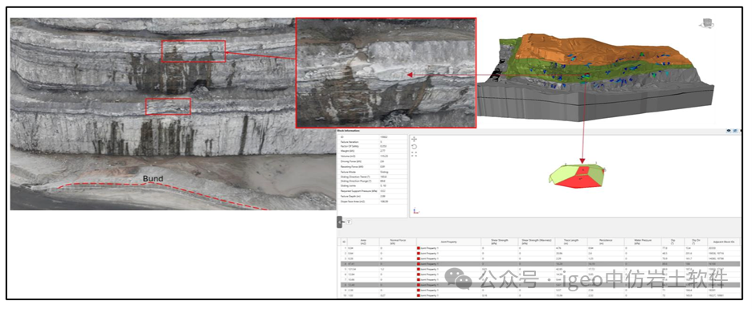Select the highlighted fourth joint row

click(x=539, y=263)
